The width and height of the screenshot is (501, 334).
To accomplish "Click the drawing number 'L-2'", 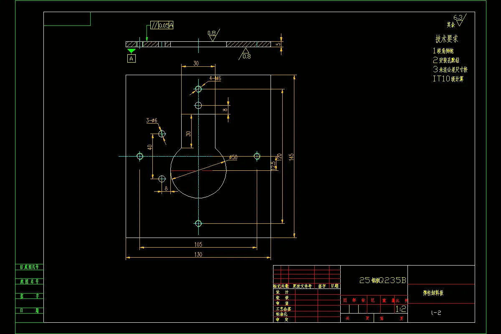I will click(436, 313).
